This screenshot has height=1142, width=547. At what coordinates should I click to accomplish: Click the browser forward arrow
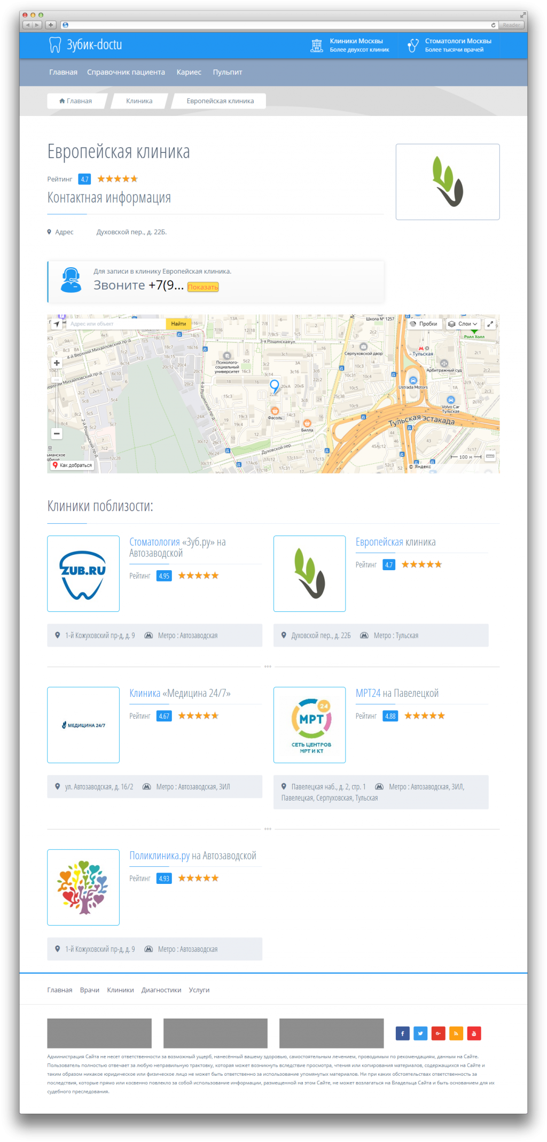37,25
